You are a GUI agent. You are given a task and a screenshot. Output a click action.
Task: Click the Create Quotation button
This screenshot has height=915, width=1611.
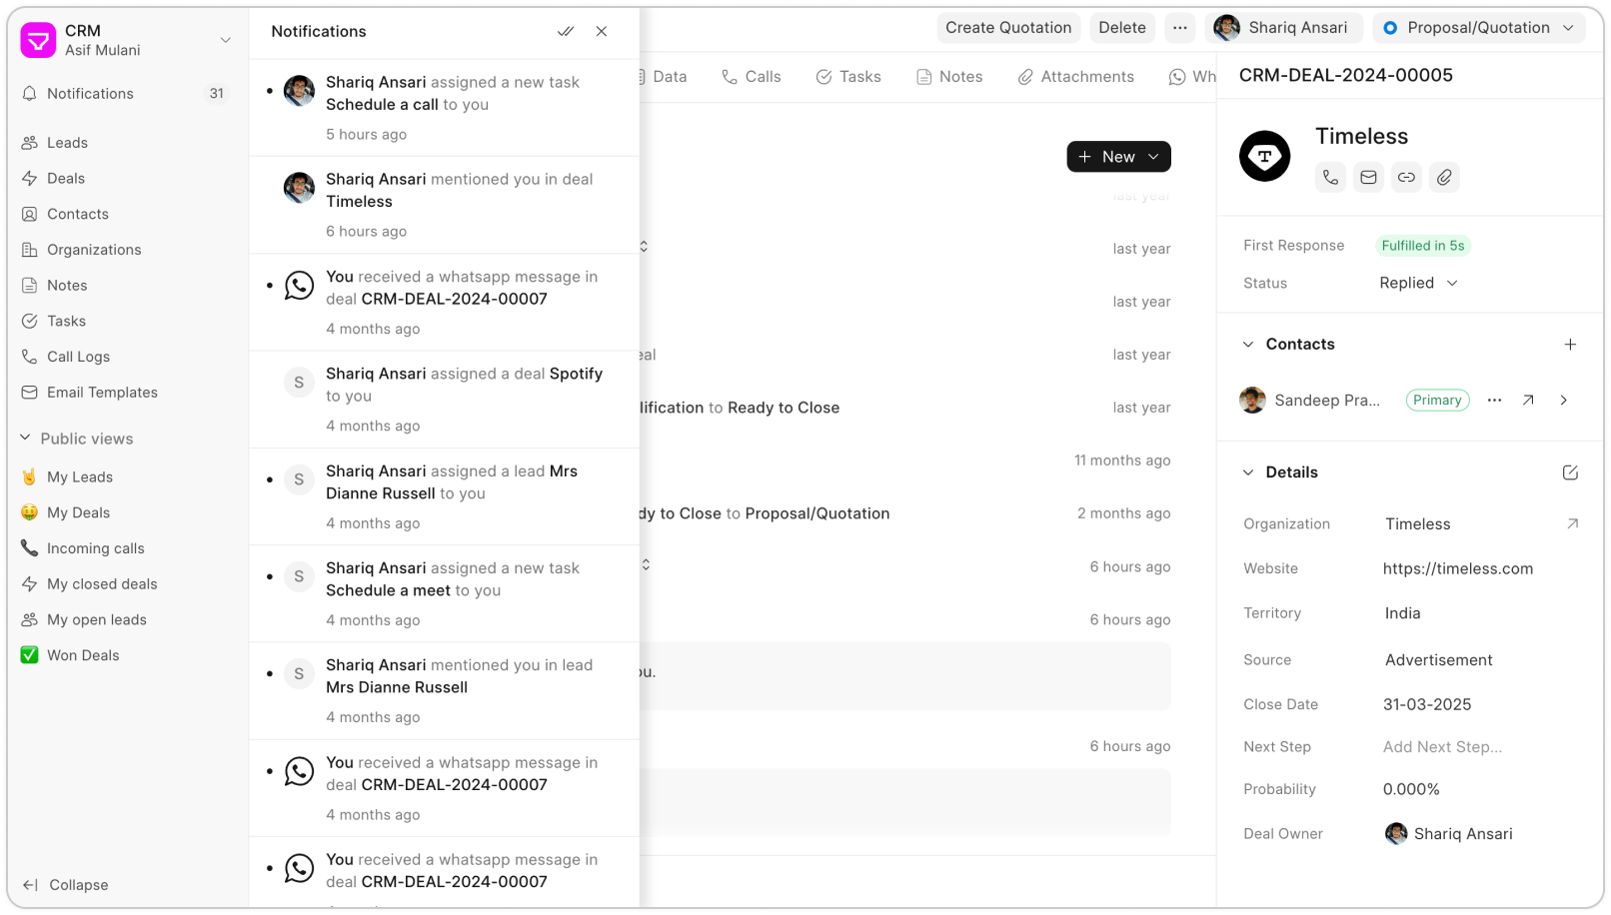(1008, 28)
